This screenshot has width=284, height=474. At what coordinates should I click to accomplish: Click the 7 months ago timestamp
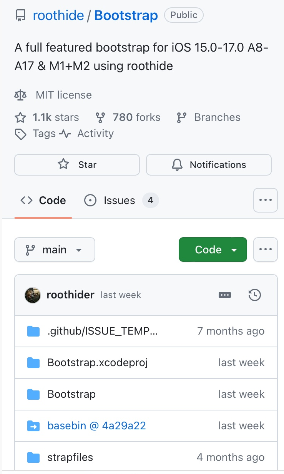tap(231, 331)
